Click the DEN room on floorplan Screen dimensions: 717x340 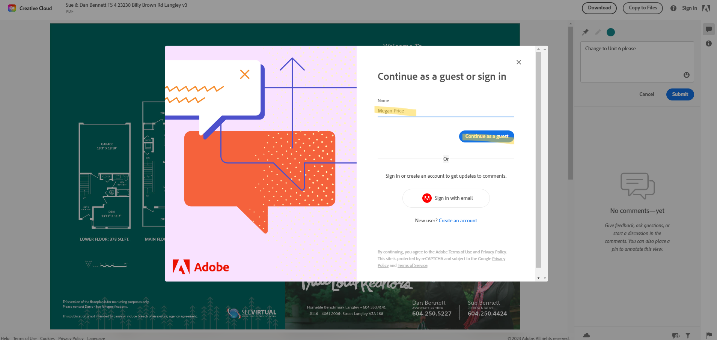point(111,214)
